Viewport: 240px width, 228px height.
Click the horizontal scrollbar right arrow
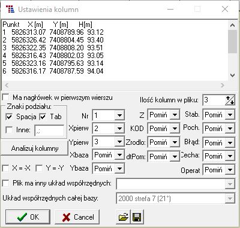[223, 86]
